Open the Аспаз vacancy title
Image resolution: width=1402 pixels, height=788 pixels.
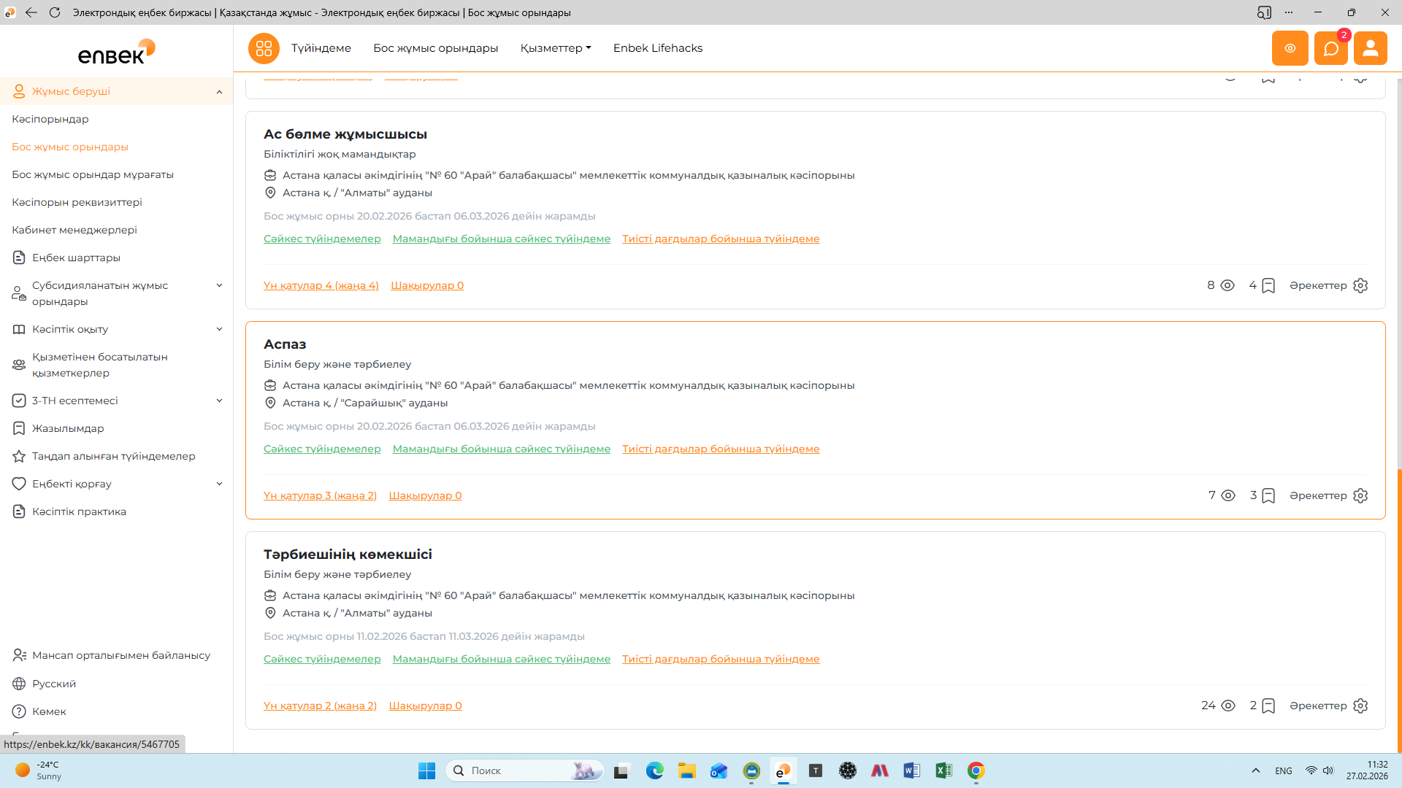click(x=285, y=344)
